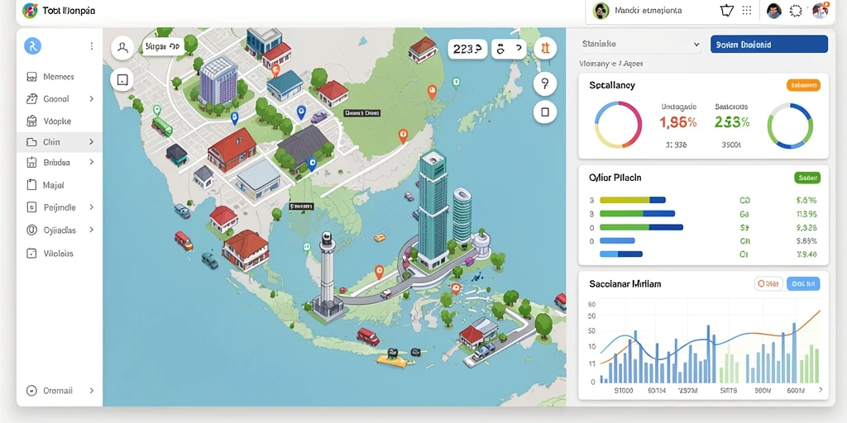The image size is (847, 423).
Task: Click the orange map tool button
Action: (545, 49)
